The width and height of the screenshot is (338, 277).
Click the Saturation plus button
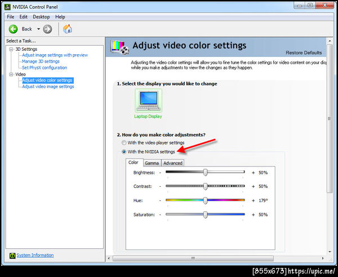[x=253, y=214]
